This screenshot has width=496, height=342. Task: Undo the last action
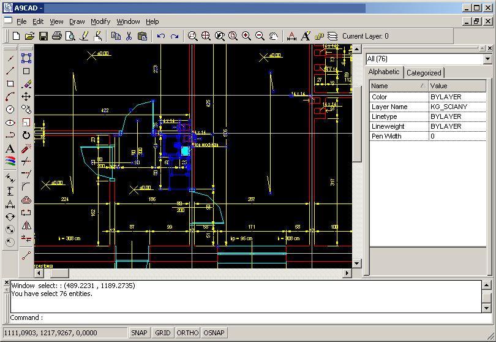click(x=161, y=36)
